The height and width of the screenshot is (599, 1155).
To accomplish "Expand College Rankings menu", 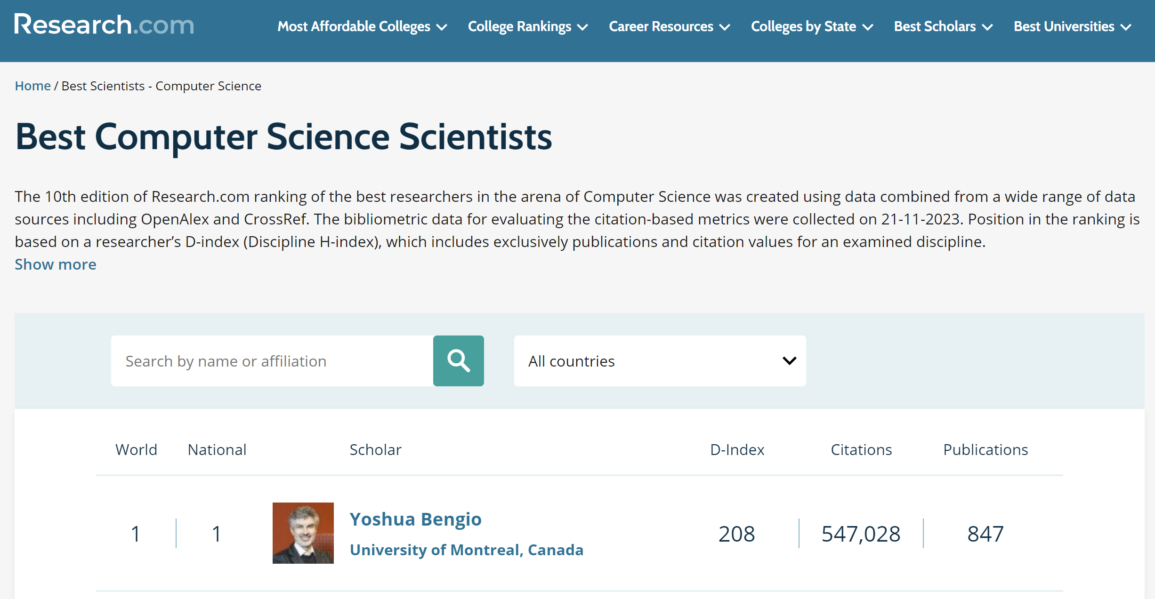I will pos(527,26).
